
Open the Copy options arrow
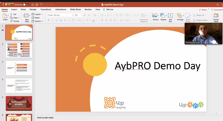[19, 18]
